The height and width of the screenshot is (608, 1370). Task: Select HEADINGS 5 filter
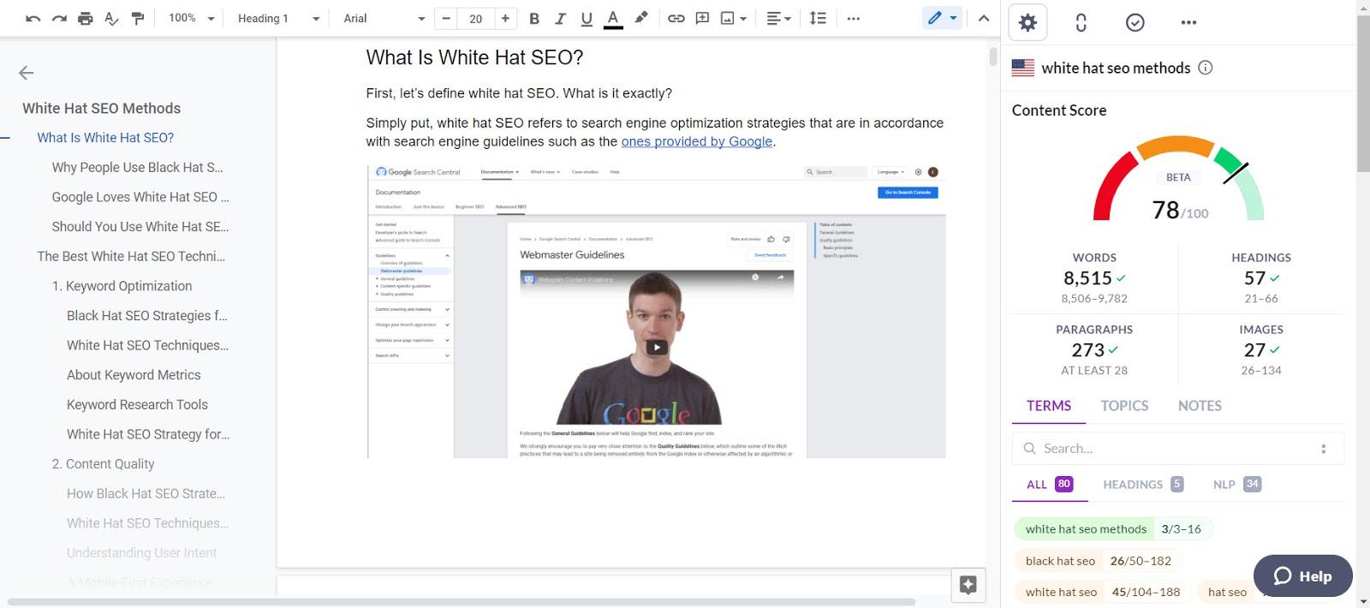(1142, 485)
